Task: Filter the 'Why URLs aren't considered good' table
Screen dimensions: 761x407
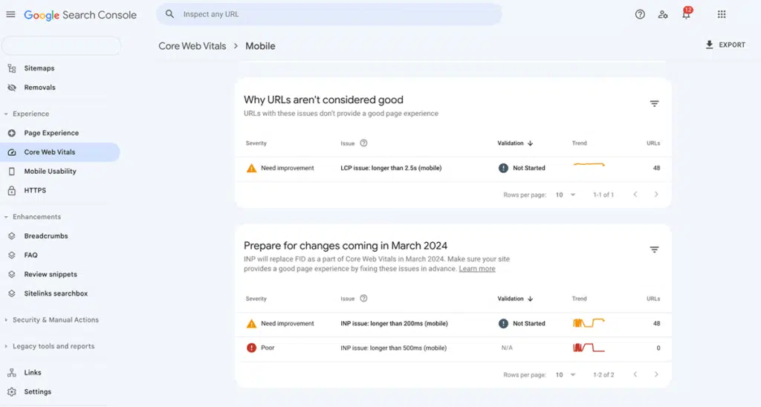Action: [654, 104]
